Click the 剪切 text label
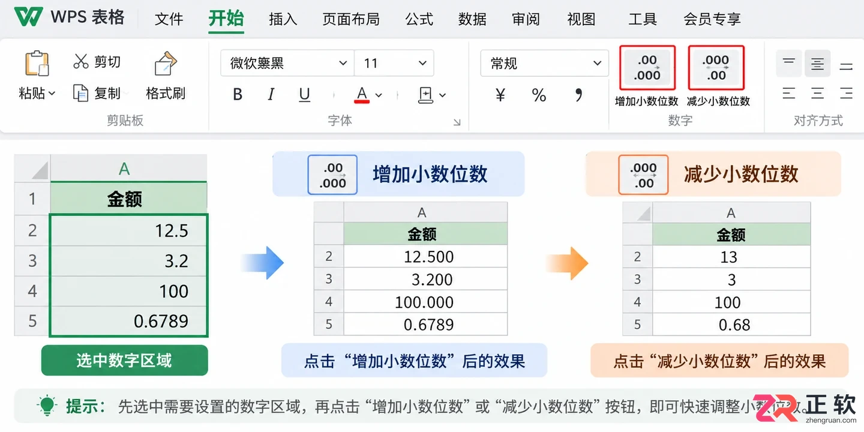Screen dimensions: 864x432 point(107,62)
